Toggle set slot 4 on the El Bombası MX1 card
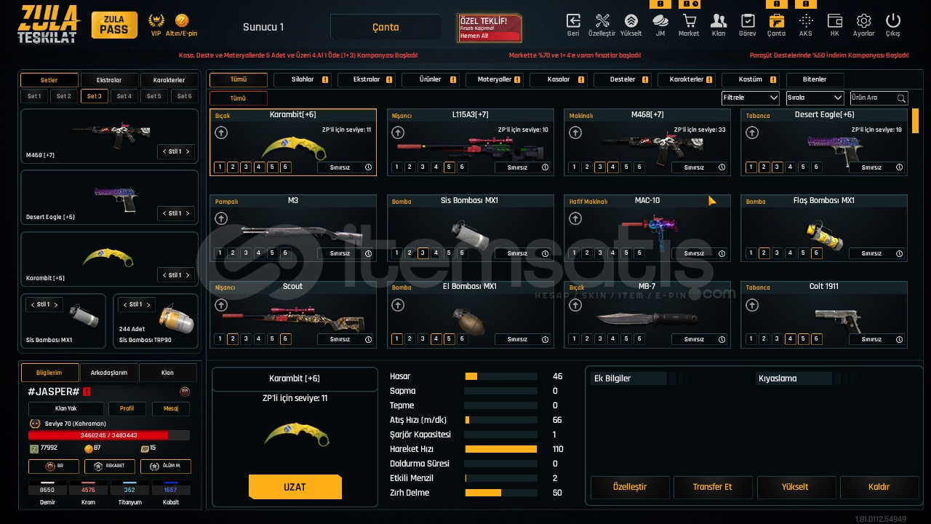Viewport: 931px width, 524px height. (x=436, y=339)
